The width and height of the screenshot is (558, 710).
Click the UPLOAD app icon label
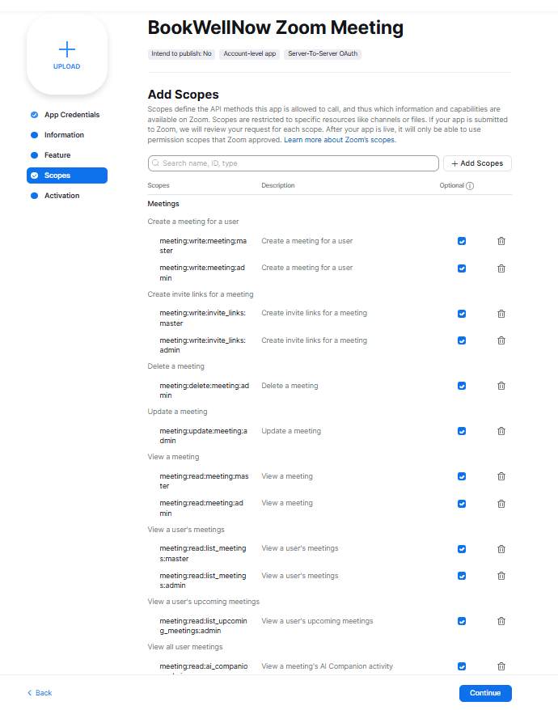coord(66,66)
